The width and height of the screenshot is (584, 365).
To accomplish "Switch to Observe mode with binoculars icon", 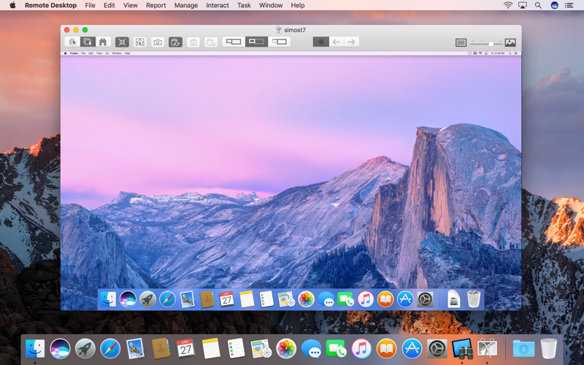I will tap(104, 42).
